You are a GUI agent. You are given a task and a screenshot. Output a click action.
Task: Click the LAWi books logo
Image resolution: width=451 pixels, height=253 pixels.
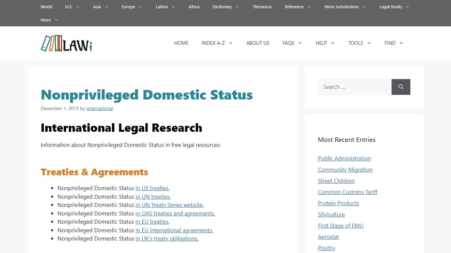point(66,43)
